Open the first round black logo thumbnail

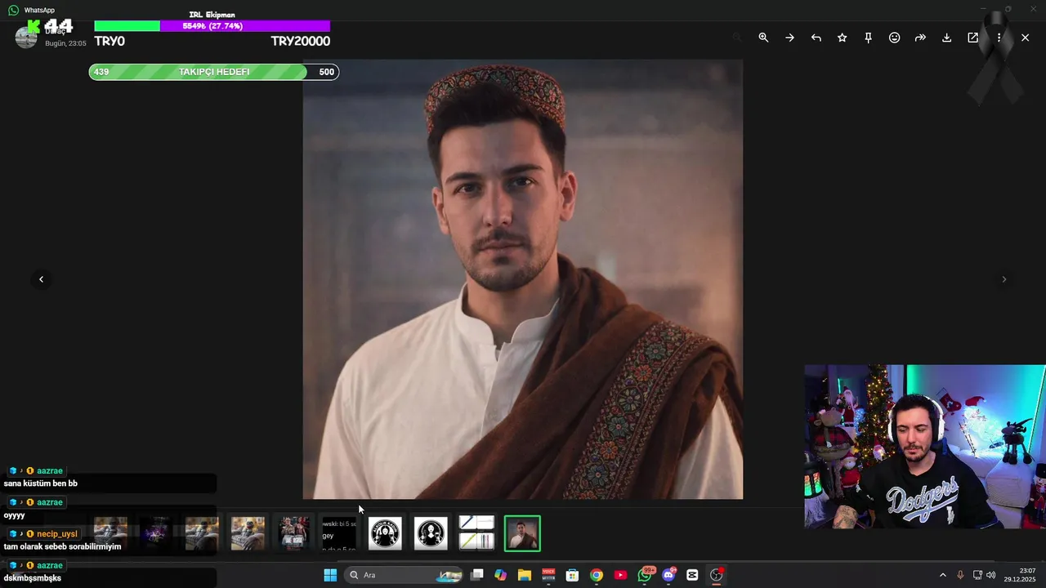point(385,534)
